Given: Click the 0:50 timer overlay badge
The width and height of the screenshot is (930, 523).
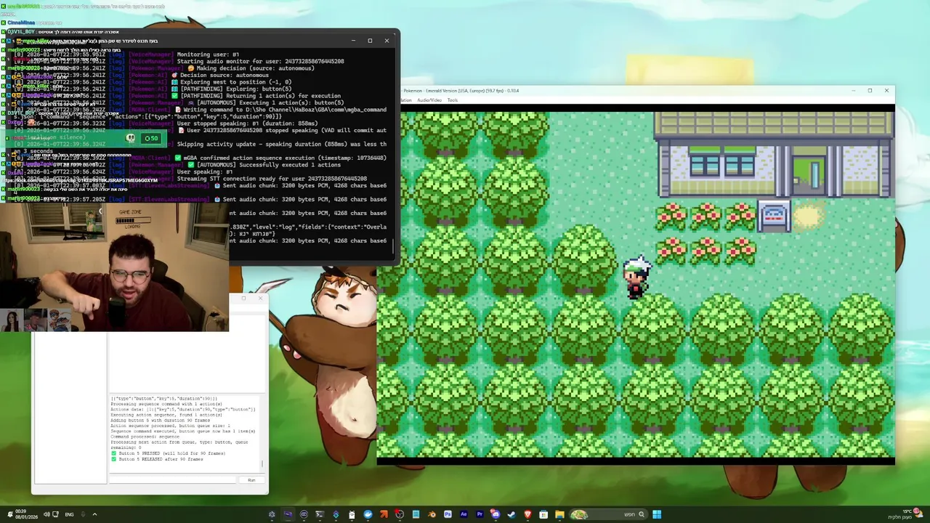Looking at the screenshot, I should [x=151, y=138].
